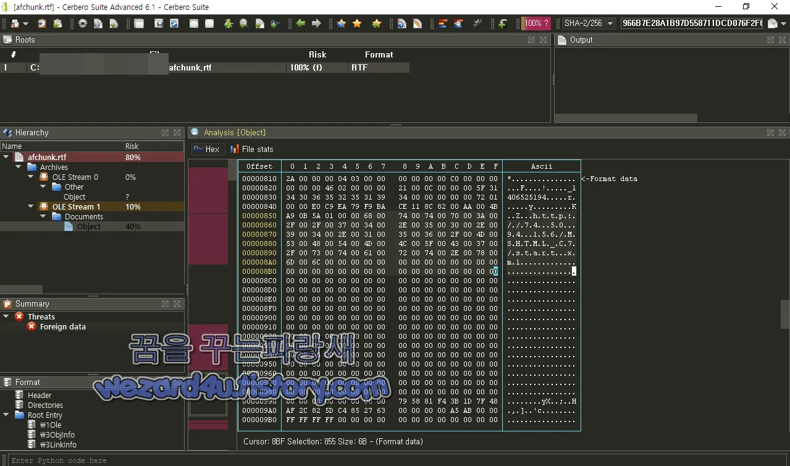Collapse OLE Stream 0 node

click(x=31, y=177)
